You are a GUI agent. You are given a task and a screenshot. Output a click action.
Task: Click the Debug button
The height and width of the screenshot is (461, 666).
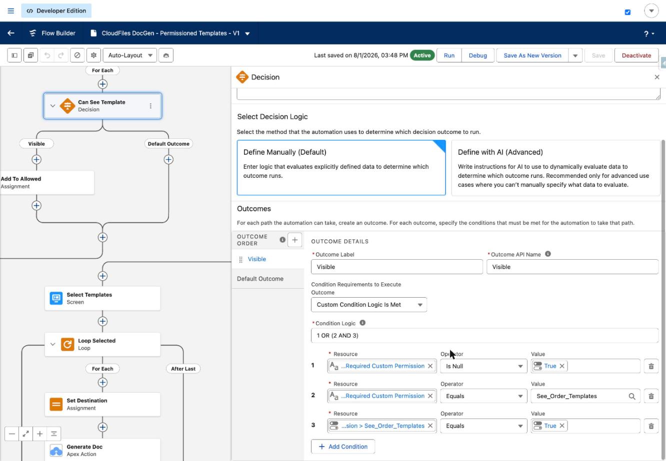[x=477, y=55]
